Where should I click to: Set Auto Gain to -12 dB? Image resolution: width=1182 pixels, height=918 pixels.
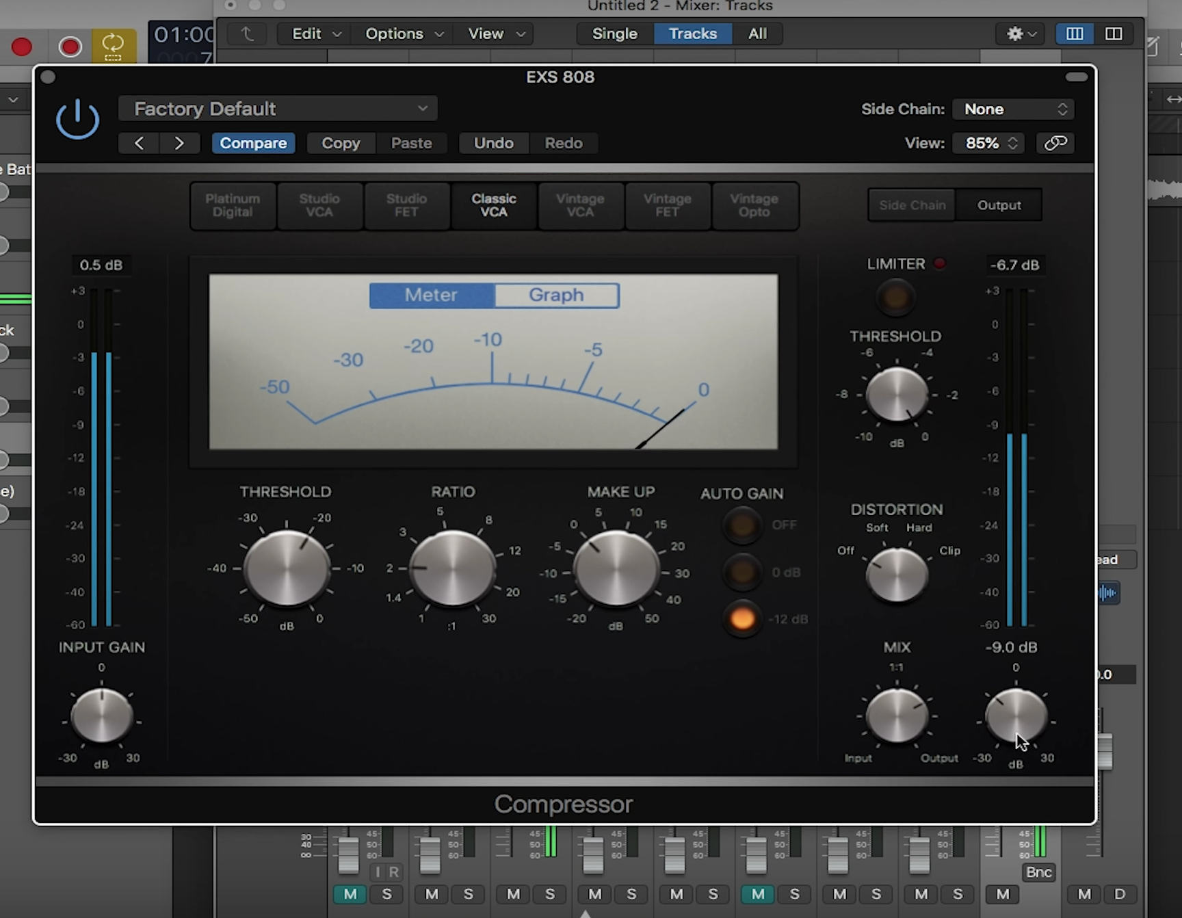coord(741,618)
